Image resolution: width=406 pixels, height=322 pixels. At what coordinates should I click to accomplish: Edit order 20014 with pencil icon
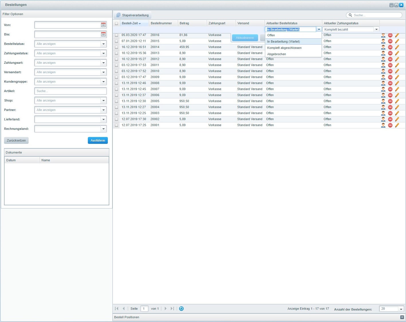pyautogui.click(x=397, y=47)
